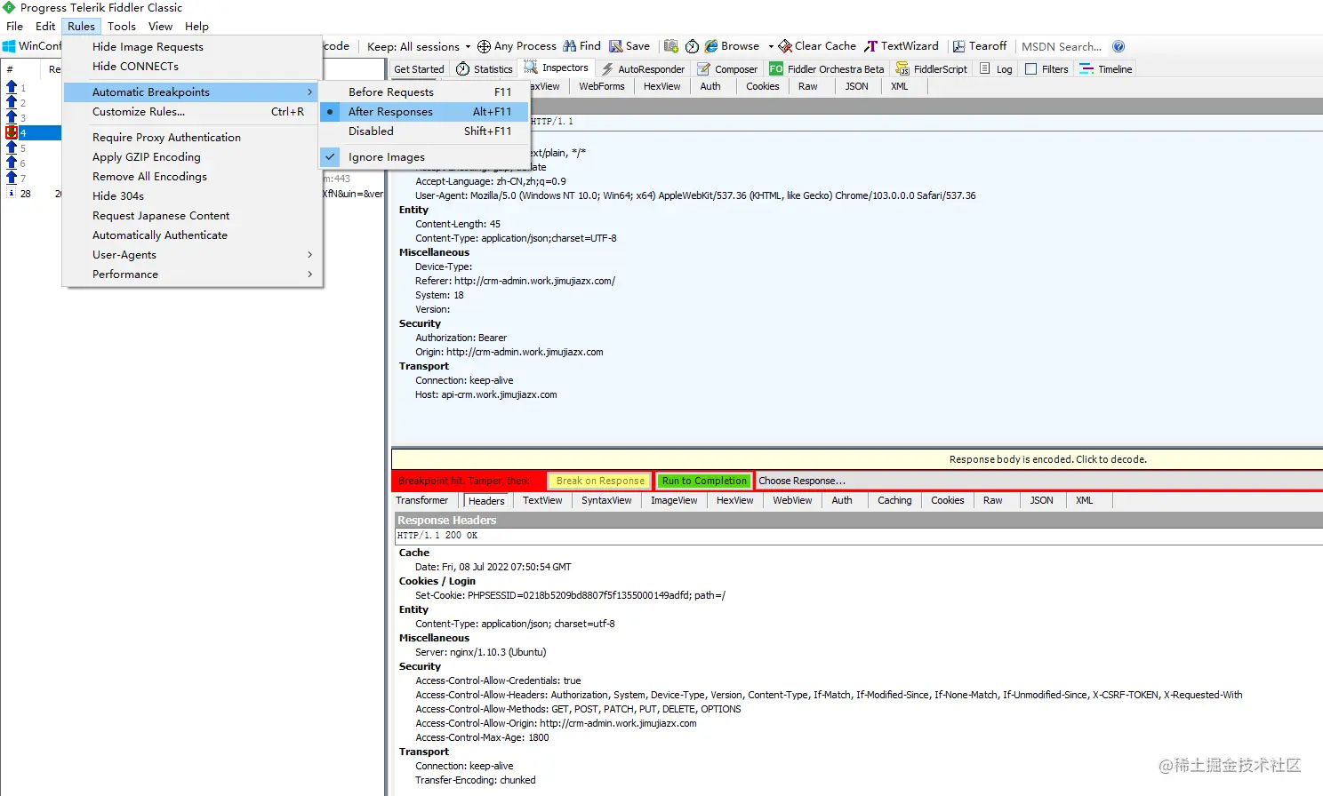Select Before Requests breakpoint option

425,92
